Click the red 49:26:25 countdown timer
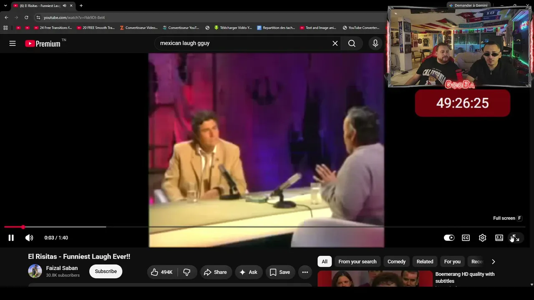 463,103
